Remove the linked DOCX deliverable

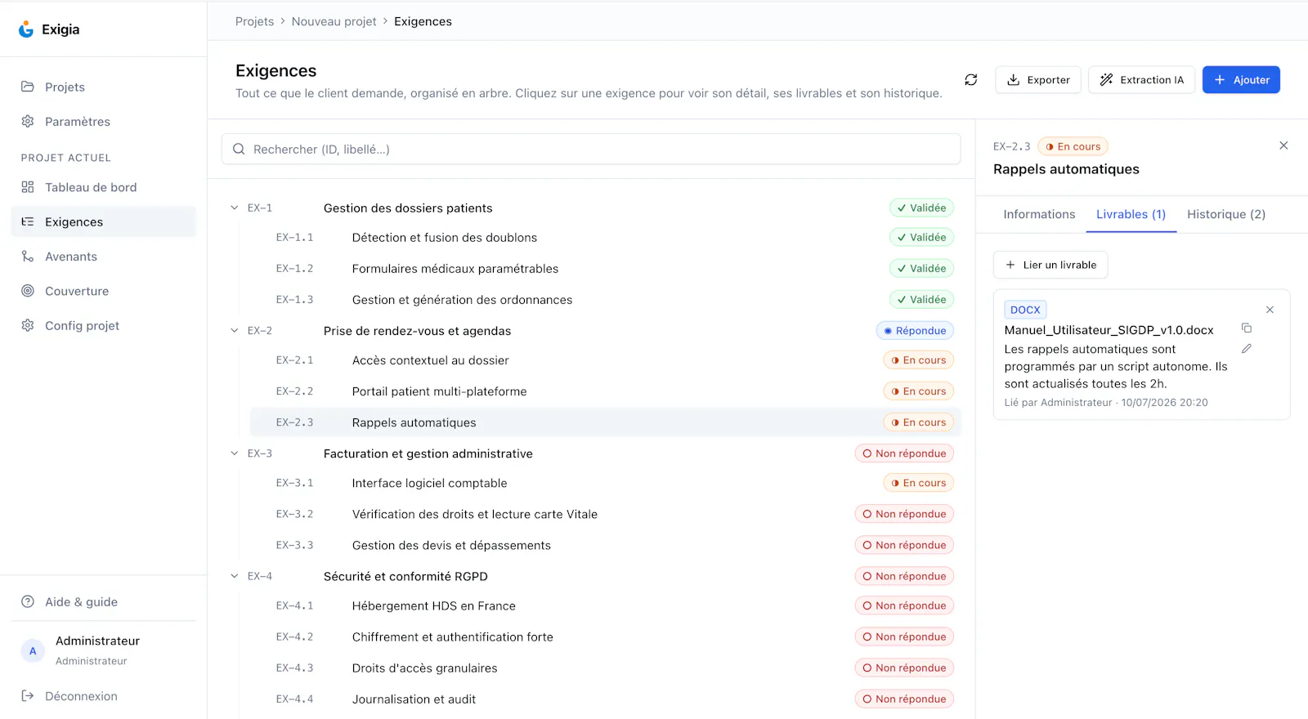point(1270,310)
